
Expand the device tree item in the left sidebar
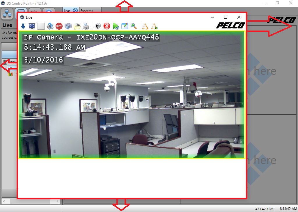click(6, 61)
